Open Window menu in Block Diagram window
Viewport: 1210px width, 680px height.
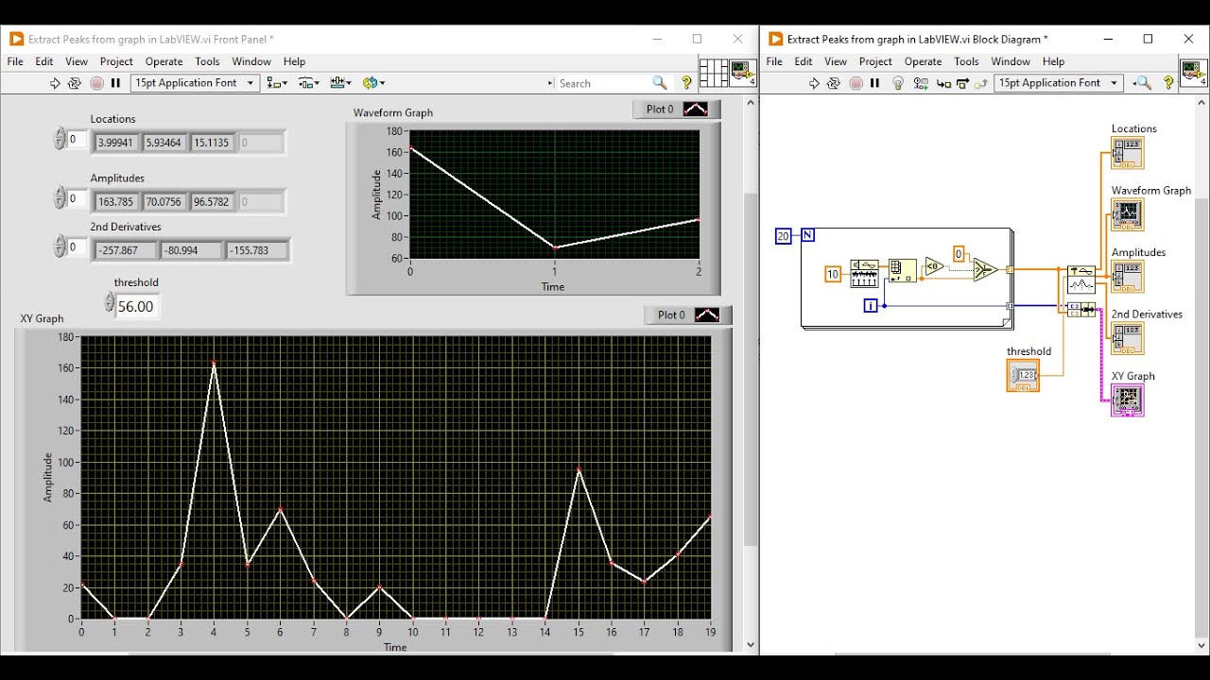click(x=1011, y=61)
